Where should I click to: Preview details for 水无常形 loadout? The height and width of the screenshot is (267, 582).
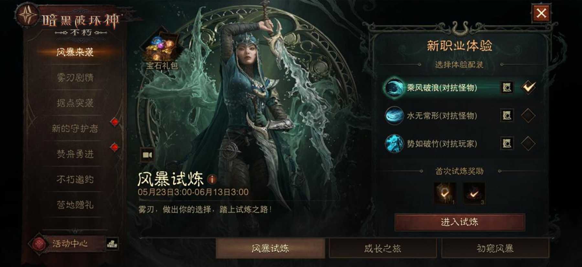click(x=507, y=115)
